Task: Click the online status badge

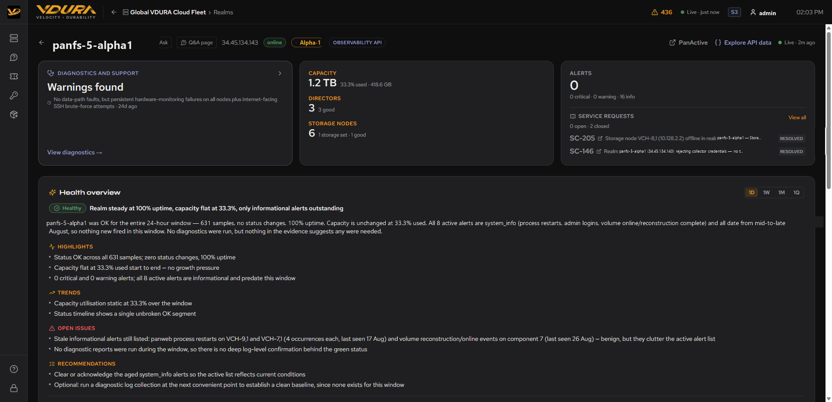Action: pyautogui.click(x=275, y=42)
